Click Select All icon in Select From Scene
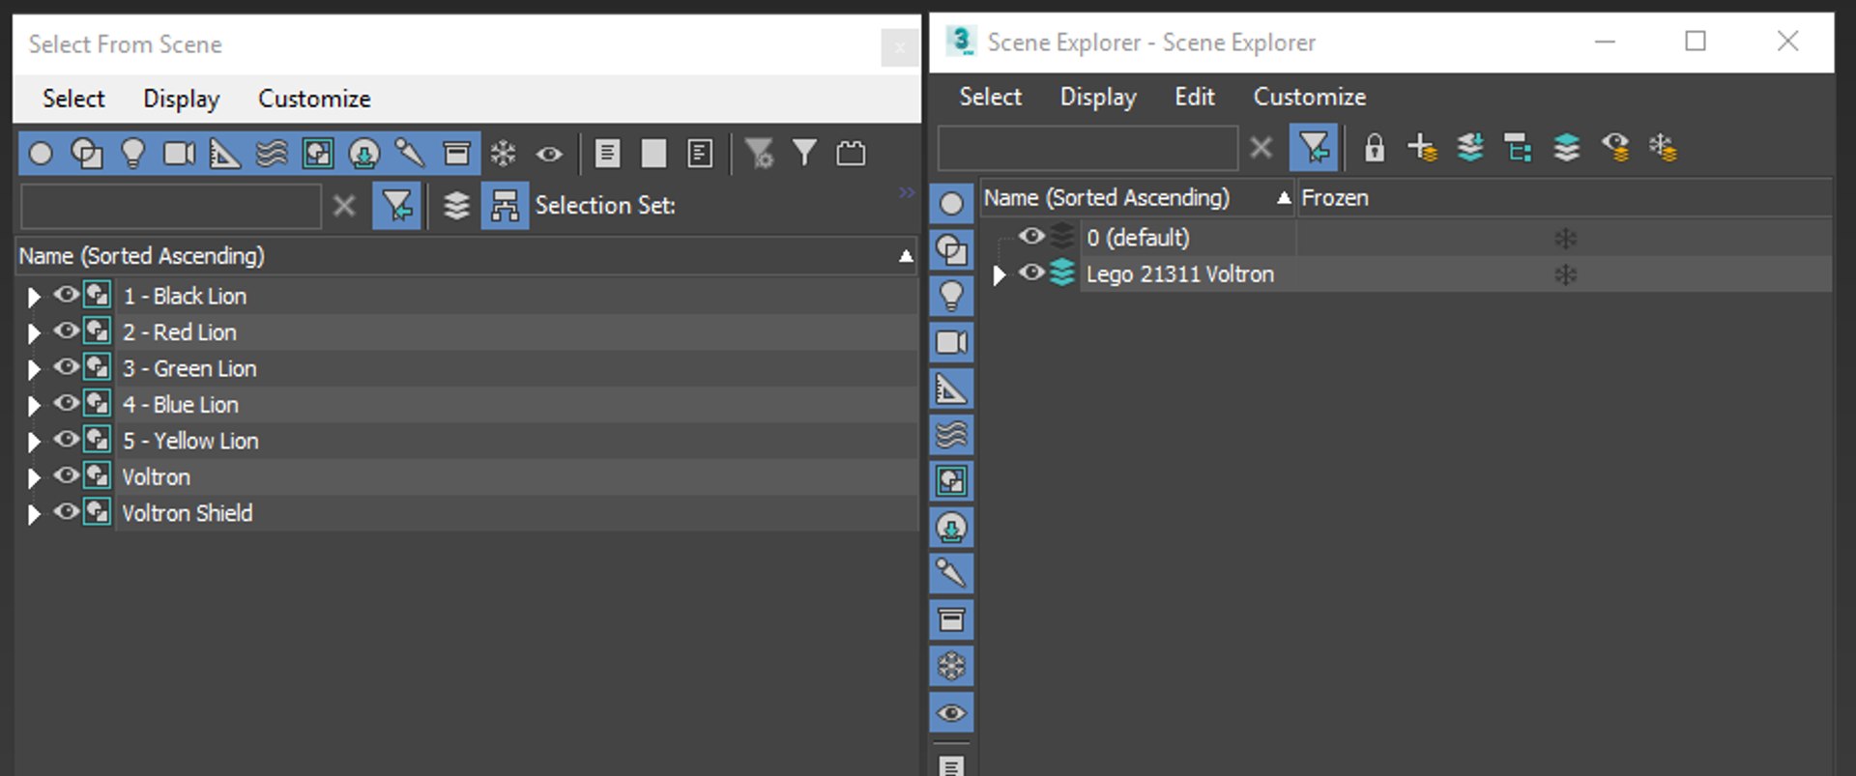This screenshot has width=1856, height=776. pos(607,153)
